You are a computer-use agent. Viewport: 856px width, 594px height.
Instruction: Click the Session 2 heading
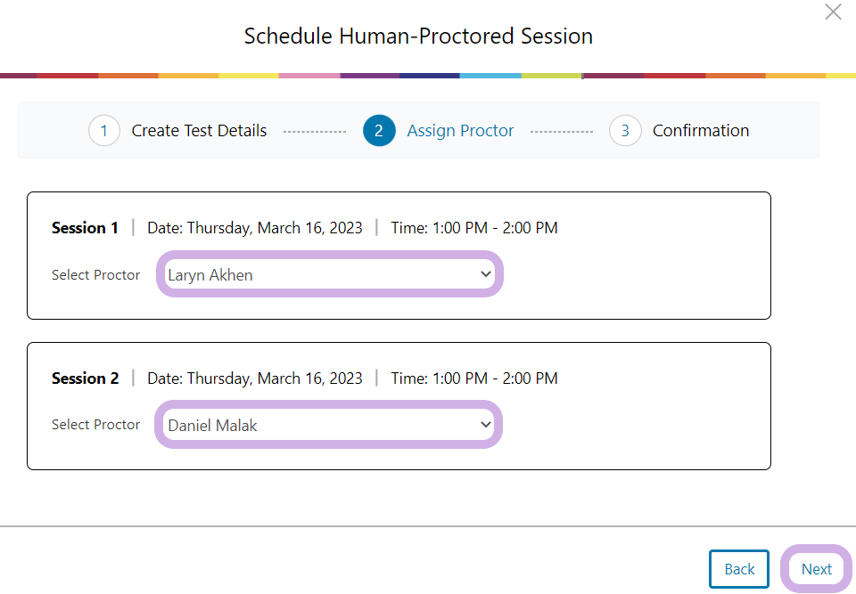[x=85, y=378]
